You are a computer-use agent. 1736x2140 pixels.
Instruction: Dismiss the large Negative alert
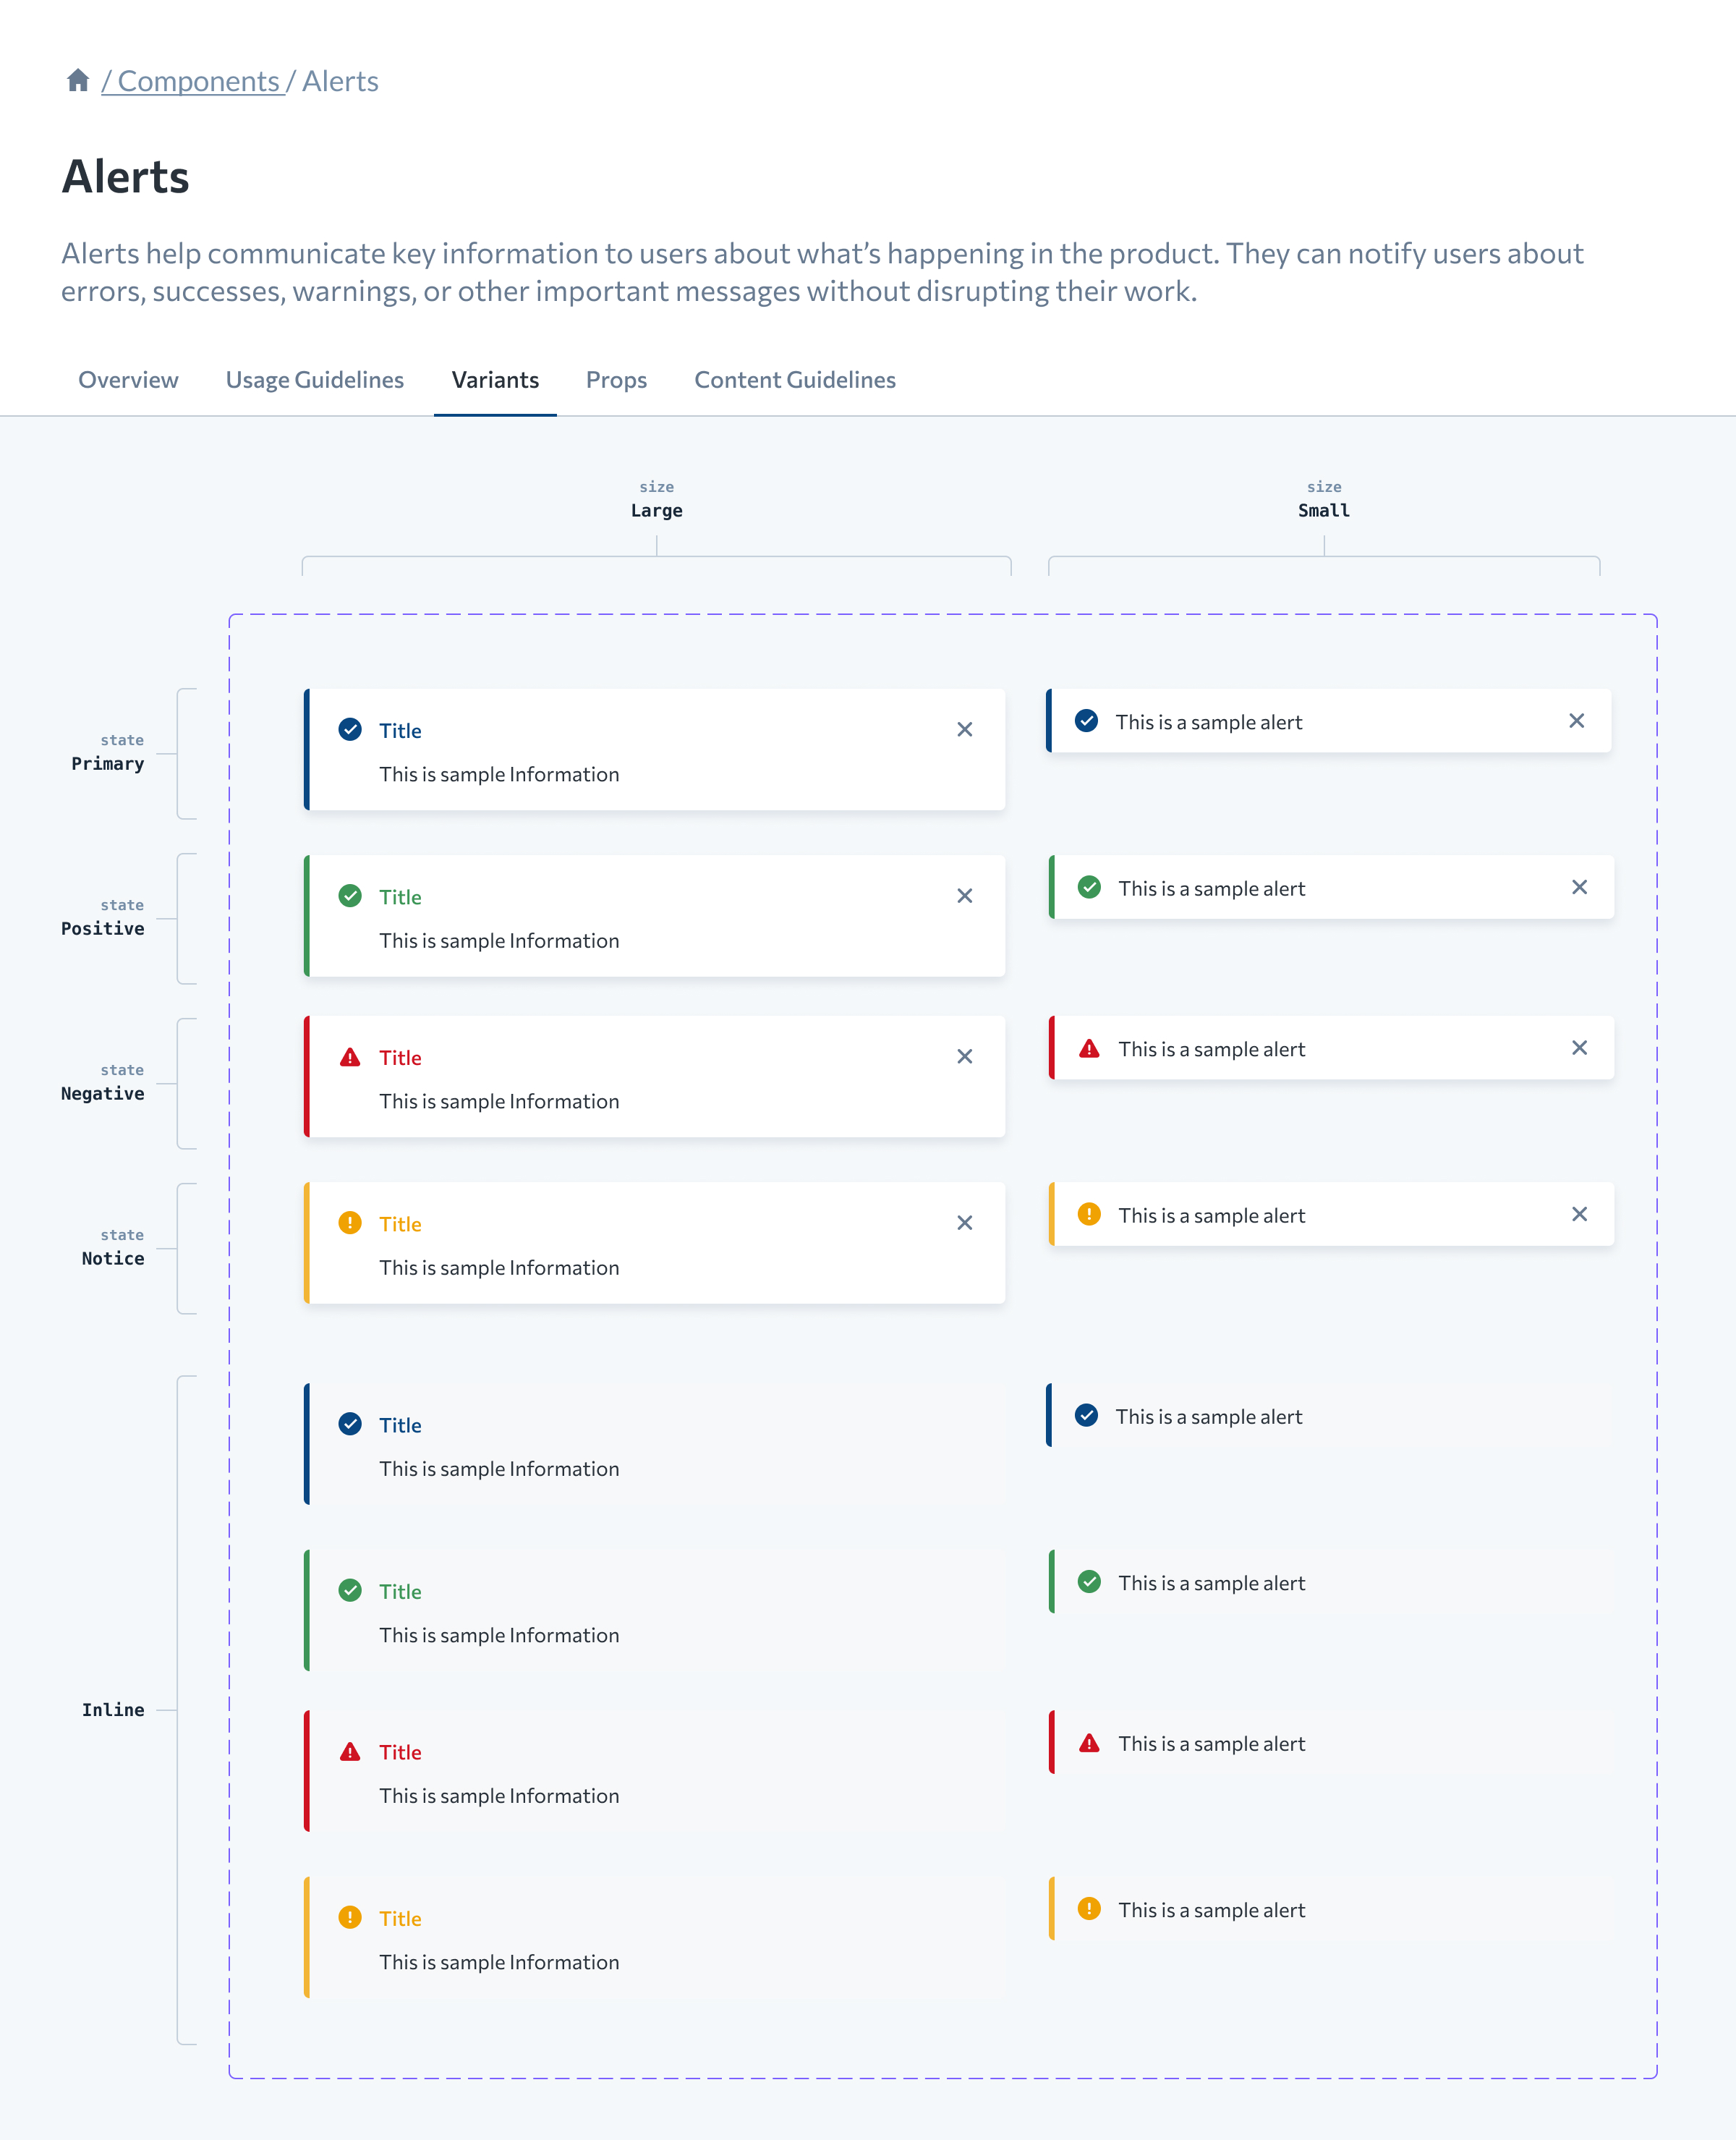coord(965,1056)
